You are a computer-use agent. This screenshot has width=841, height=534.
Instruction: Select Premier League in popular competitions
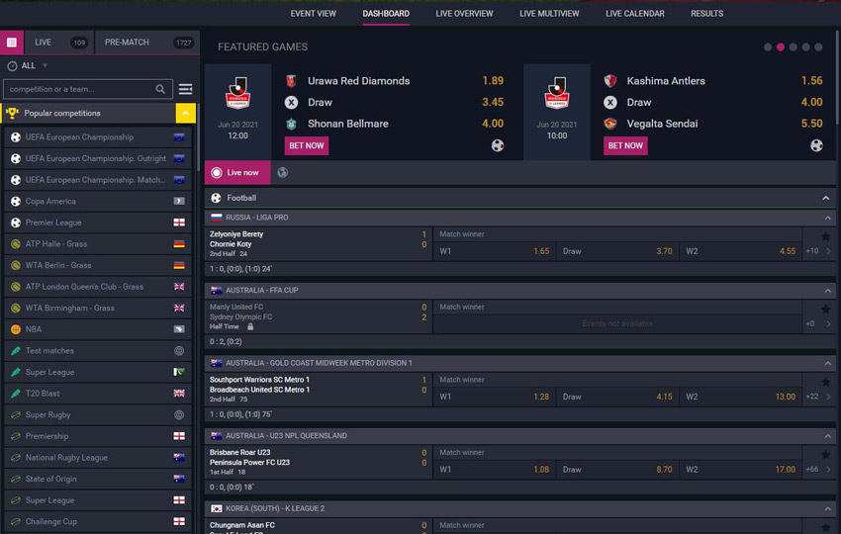click(98, 222)
